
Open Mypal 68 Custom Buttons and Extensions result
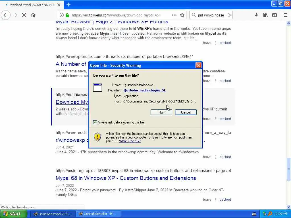(x=126, y=178)
